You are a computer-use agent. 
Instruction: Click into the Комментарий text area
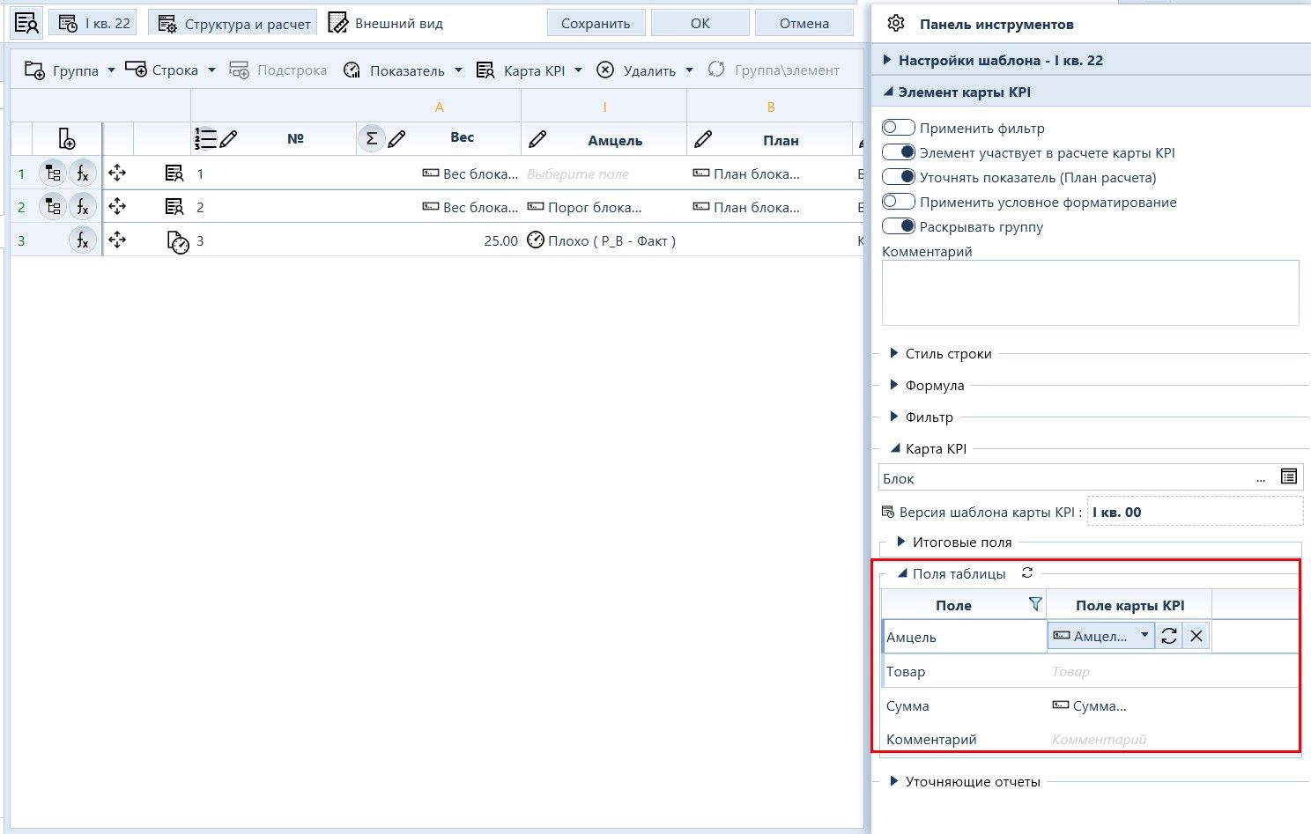click(1091, 292)
